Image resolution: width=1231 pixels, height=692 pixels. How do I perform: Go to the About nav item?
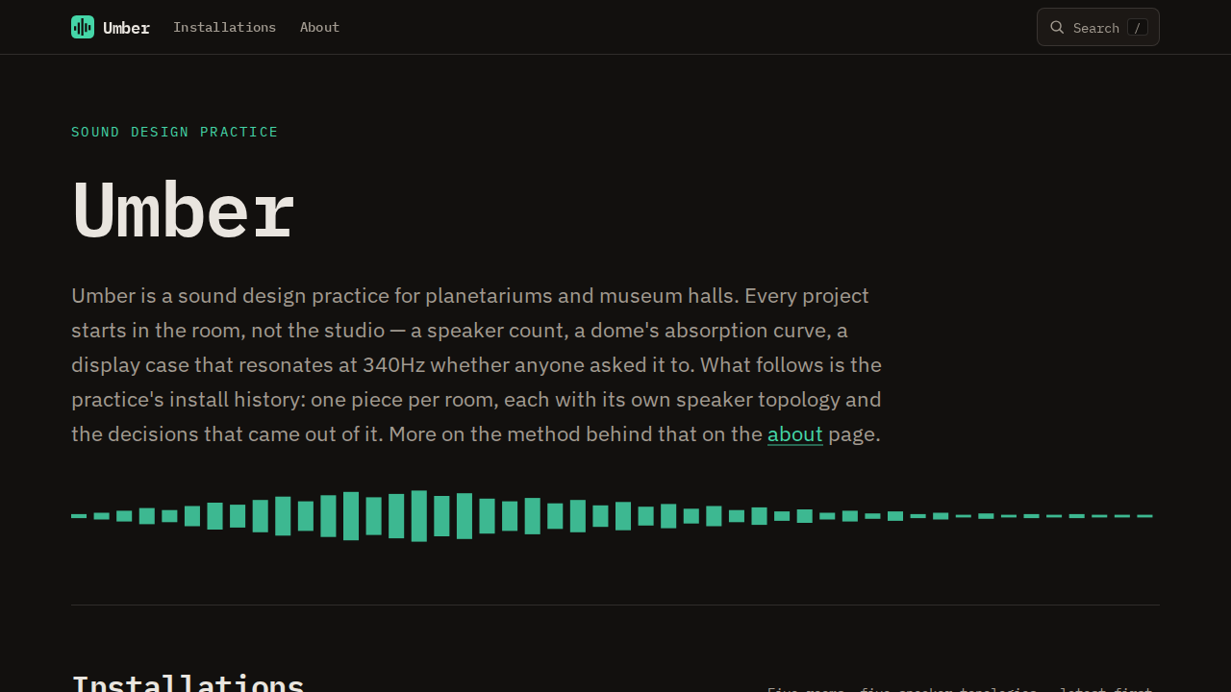(x=319, y=27)
